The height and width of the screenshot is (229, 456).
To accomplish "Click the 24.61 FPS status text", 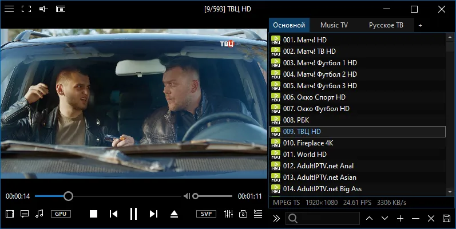I will point(357,203).
